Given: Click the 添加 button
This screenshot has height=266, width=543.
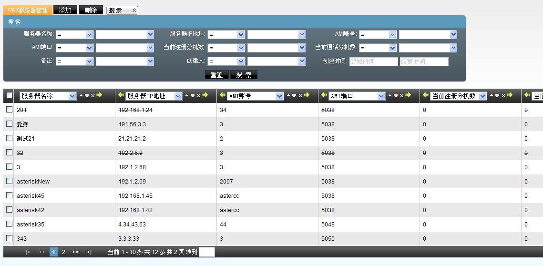Looking at the screenshot, I should pos(65,10).
